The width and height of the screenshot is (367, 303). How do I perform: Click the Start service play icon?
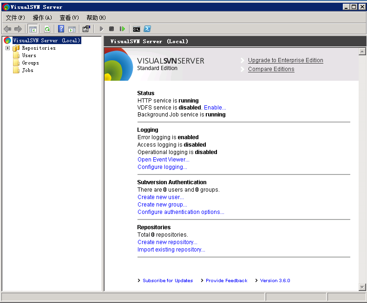[x=101, y=29]
